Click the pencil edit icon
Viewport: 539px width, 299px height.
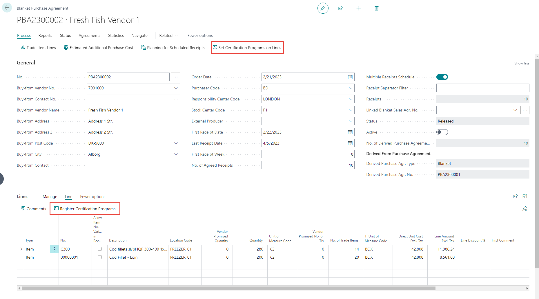coord(323,8)
